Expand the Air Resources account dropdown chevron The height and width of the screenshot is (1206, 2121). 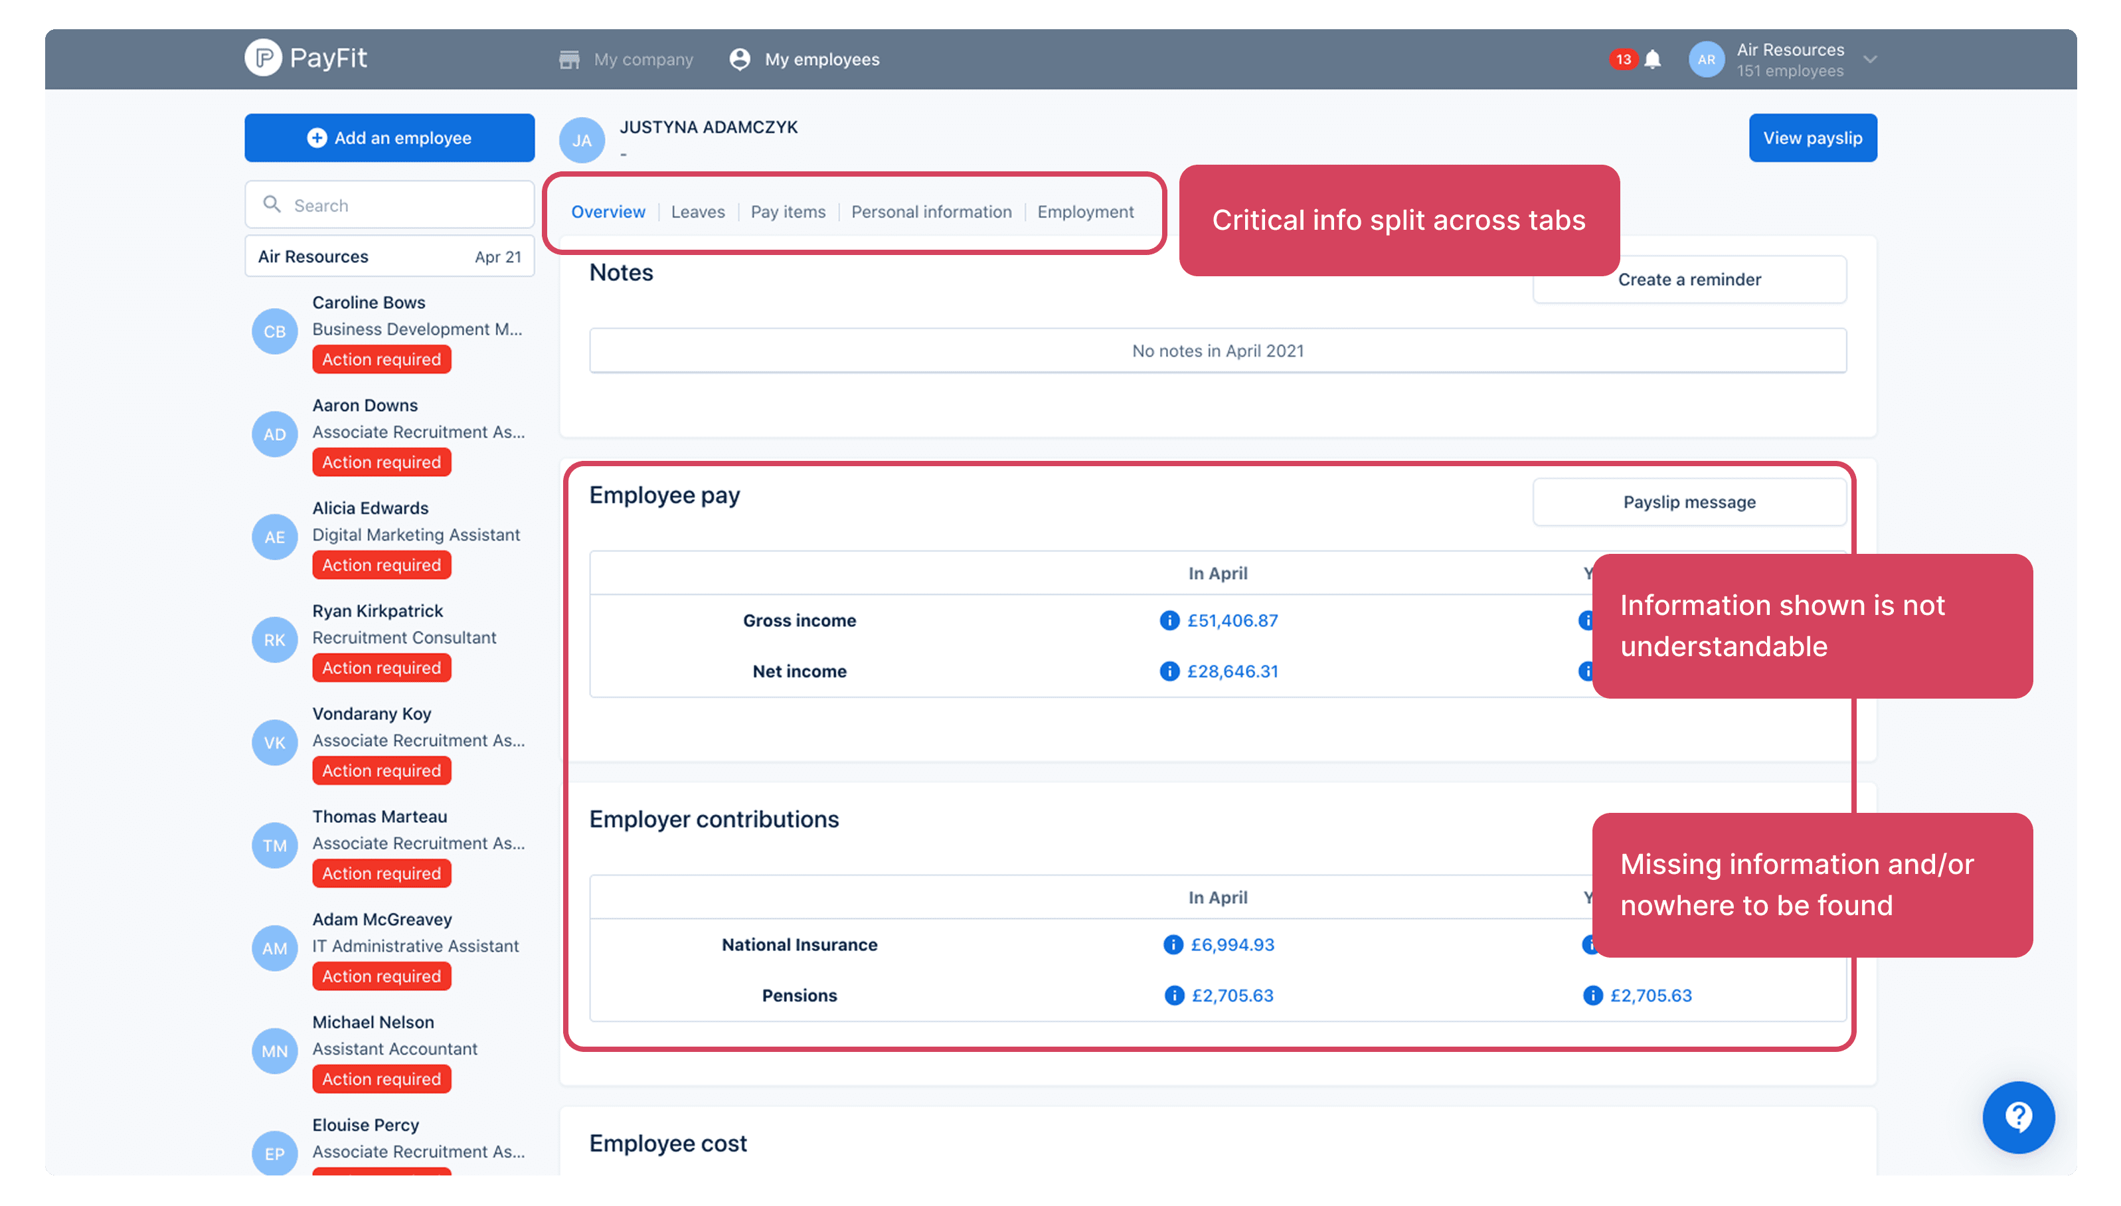point(1869,60)
